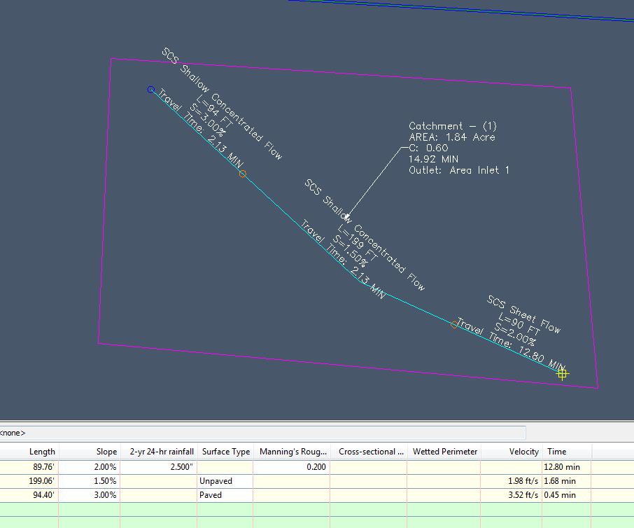The height and width of the screenshot is (528, 634).
Task: Select the 3.52 ft/s velocity cell
Action: 512,495
